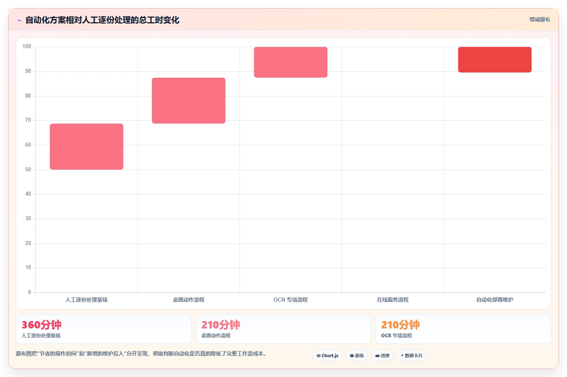Click the lightning icon beside the chart title
The height and width of the screenshot is (377, 567).
click(19, 20)
